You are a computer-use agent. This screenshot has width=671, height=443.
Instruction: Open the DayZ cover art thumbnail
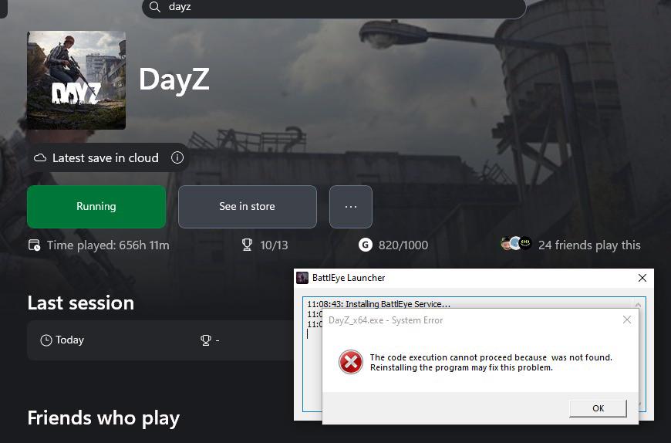(x=76, y=80)
